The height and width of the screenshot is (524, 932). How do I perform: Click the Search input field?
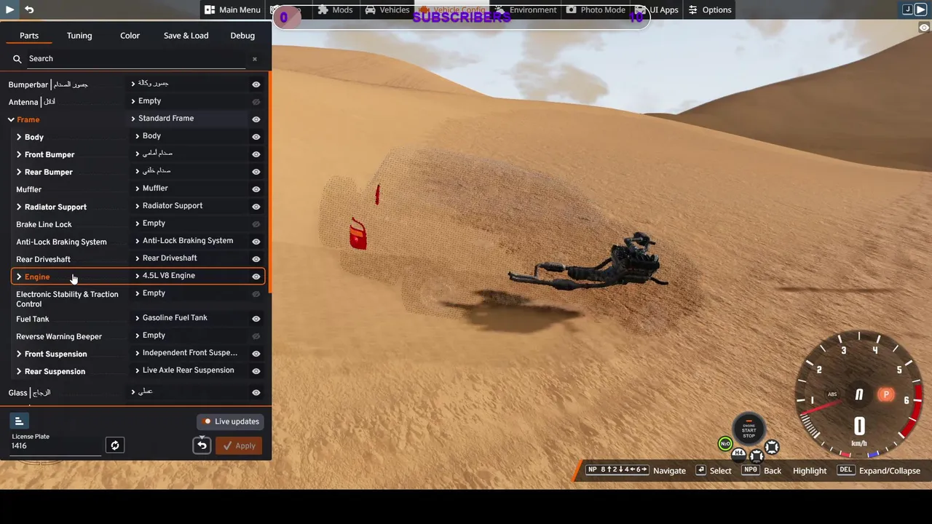tap(137, 59)
